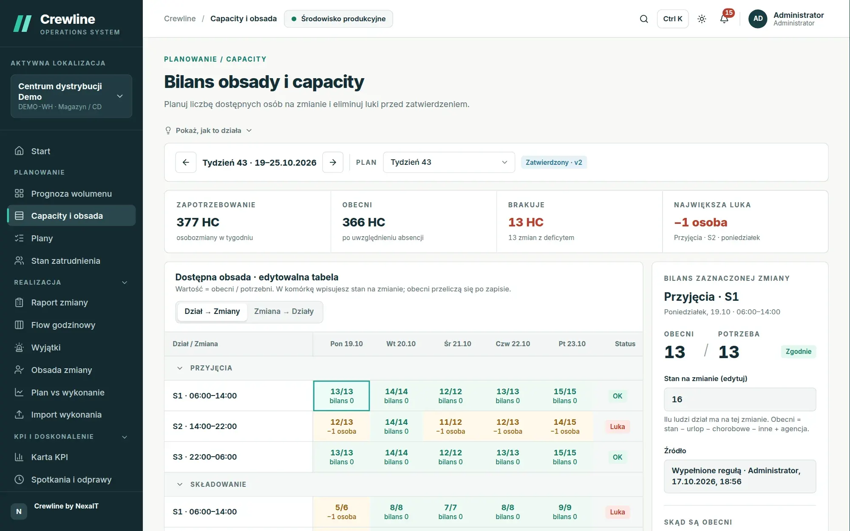
Task: Collapse the Przyjęcia group
Action: click(x=180, y=368)
